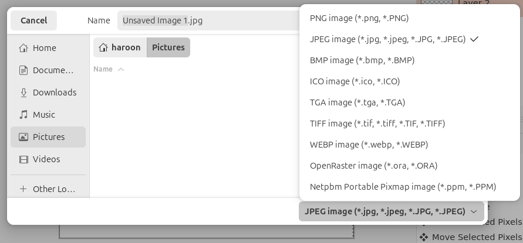Pick OpenRaster image (*.ora) format
The image size is (523, 243).
[373, 166]
